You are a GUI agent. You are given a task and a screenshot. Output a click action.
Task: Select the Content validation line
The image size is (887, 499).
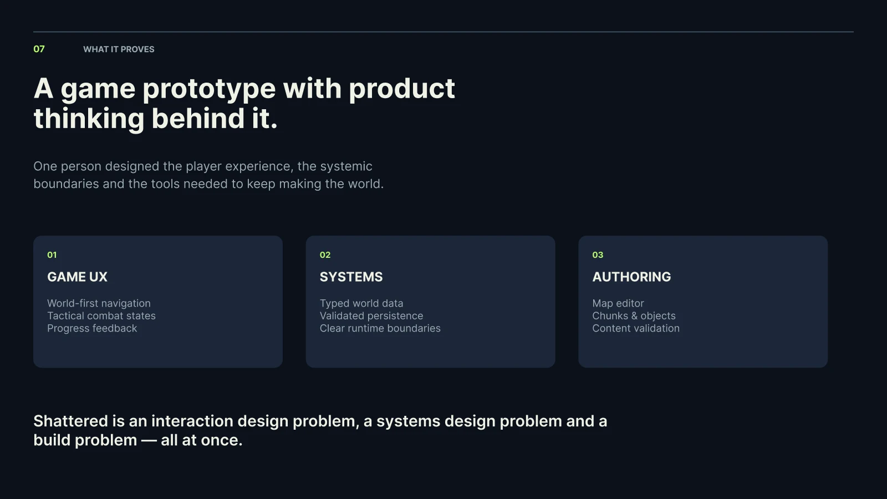(636, 328)
